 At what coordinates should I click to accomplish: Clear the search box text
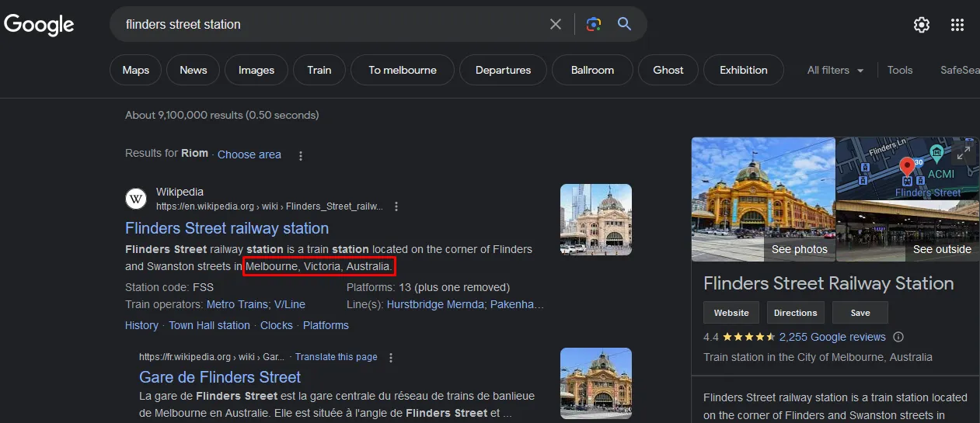[556, 24]
